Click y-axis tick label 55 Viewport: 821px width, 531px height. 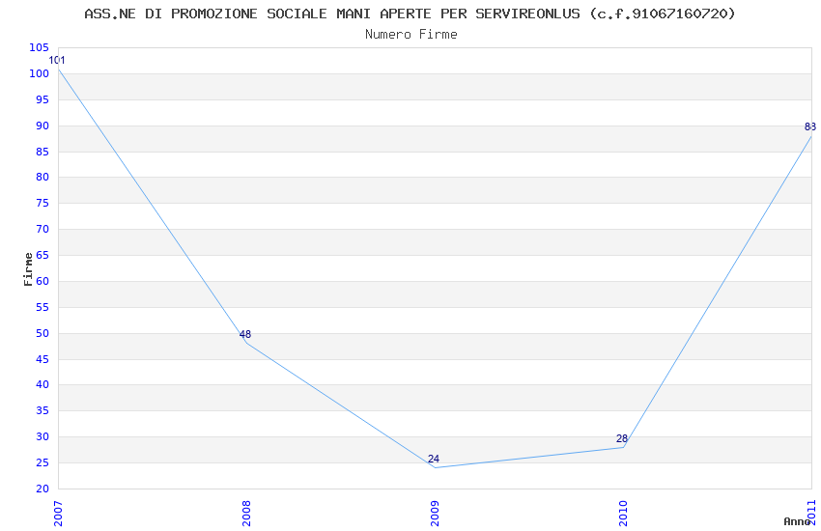click(42, 307)
